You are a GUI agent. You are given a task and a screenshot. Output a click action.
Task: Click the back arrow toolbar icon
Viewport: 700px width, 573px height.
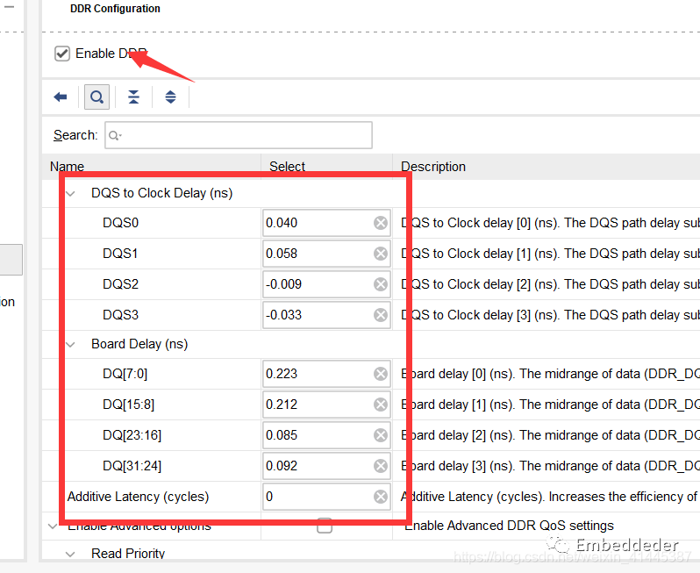coord(61,97)
